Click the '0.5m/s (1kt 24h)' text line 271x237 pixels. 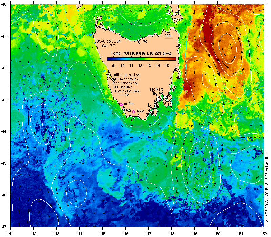pyautogui.click(x=127, y=91)
